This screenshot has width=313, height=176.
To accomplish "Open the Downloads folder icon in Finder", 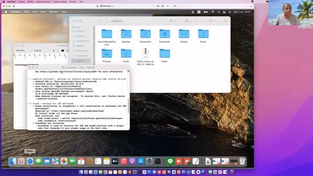I will [165, 34].
